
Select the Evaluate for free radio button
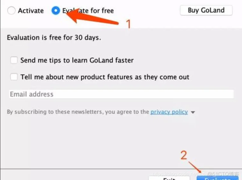pyautogui.click(x=56, y=11)
